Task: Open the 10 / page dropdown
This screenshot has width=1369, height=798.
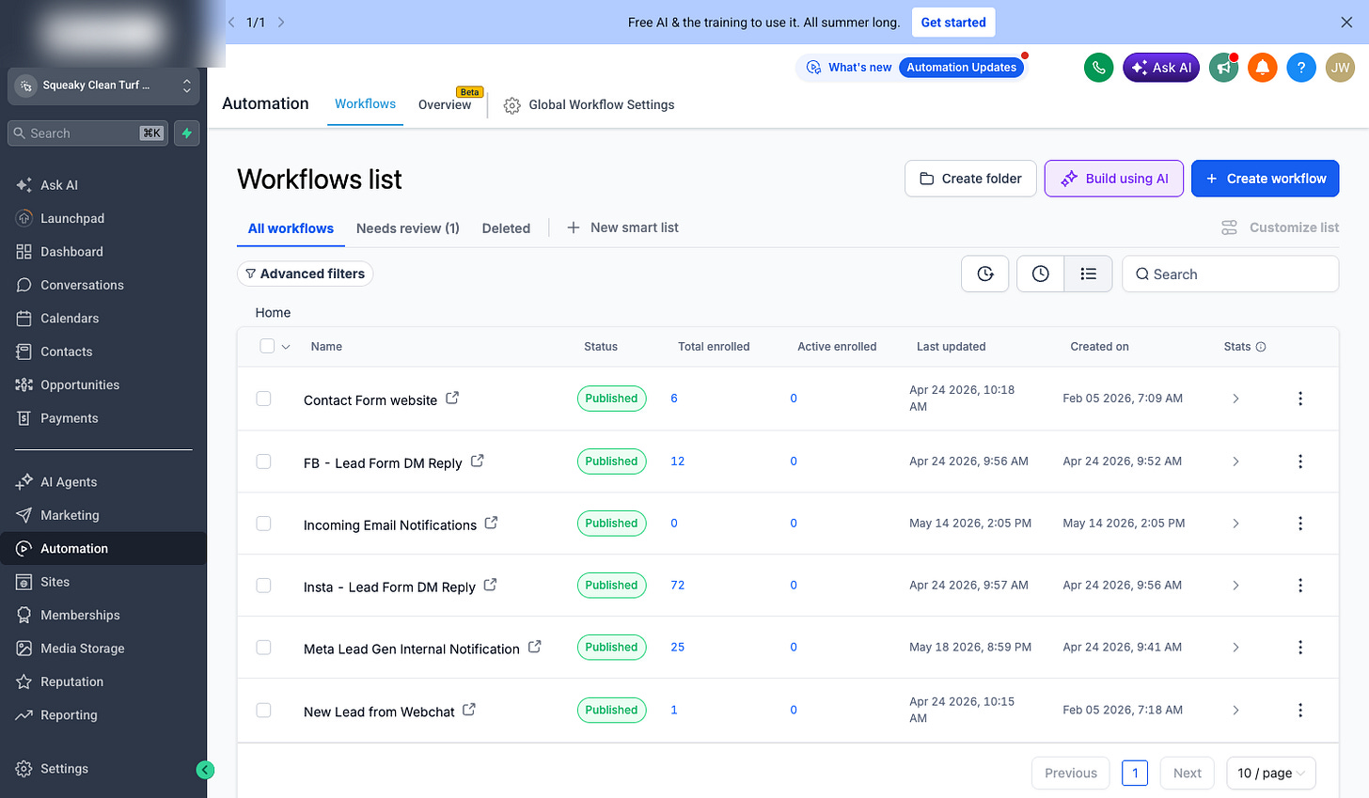Action: coord(1270,773)
